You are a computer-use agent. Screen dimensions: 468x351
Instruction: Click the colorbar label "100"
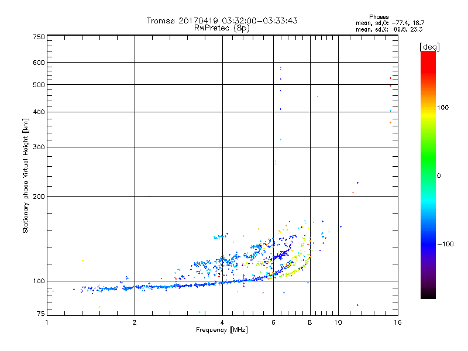point(443,108)
